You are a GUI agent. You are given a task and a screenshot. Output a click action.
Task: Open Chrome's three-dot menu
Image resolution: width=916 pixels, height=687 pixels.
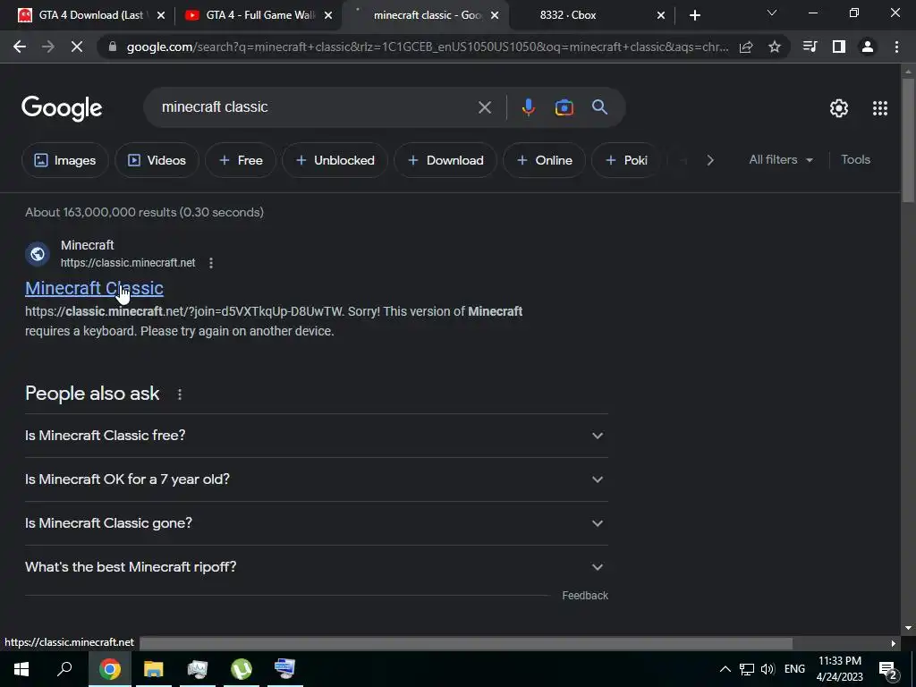[x=896, y=47]
